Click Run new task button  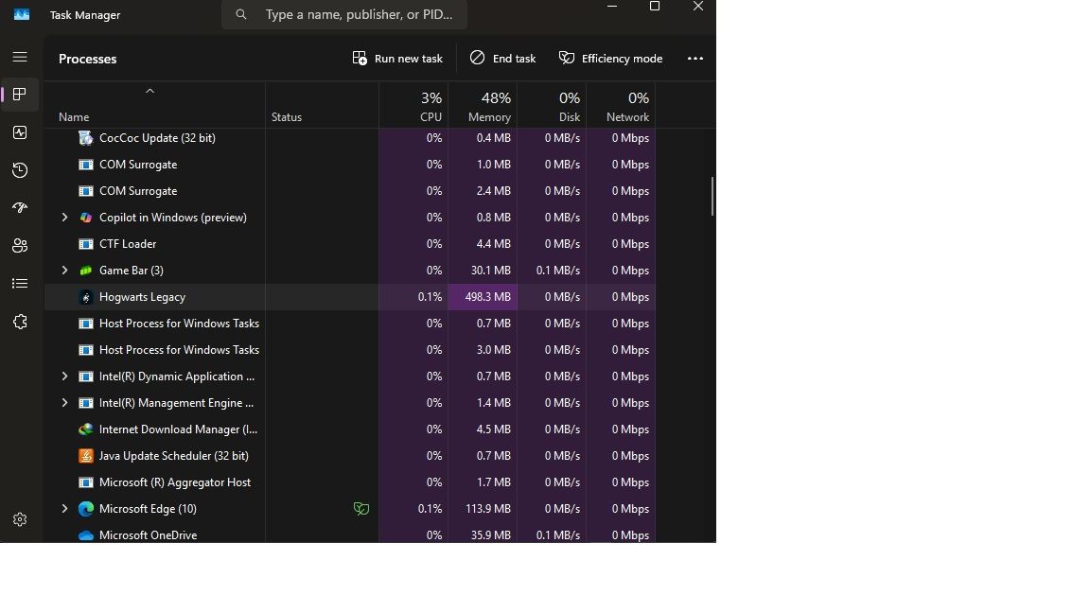(397, 59)
